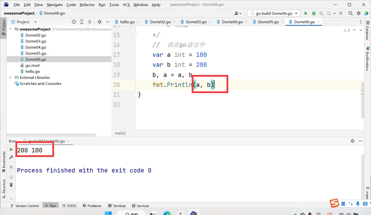Screen dimensions: 371x215
Task: Expand more Run panel actions chevron
Action: (x=11, y=199)
